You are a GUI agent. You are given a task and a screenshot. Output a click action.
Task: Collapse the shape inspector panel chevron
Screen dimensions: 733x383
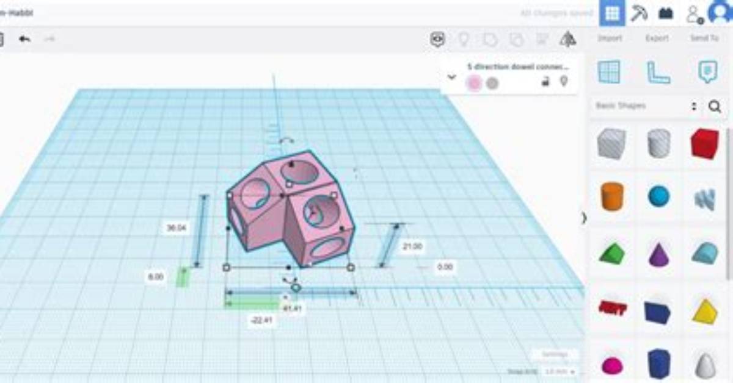(452, 77)
